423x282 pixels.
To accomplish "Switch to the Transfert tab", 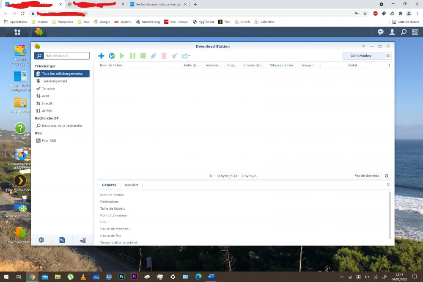I will point(131,185).
